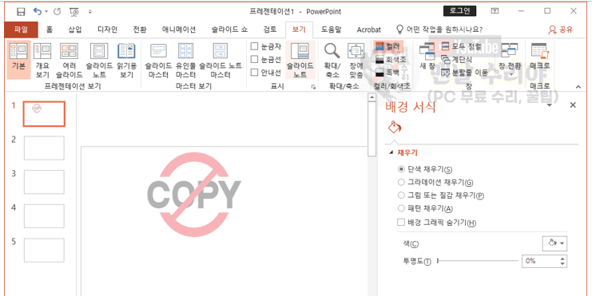Image resolution: width=592 pixels, height=296 pixels.
Task: Switch to 읽기용 보기 reading view
Action: [x=126, y=60]
